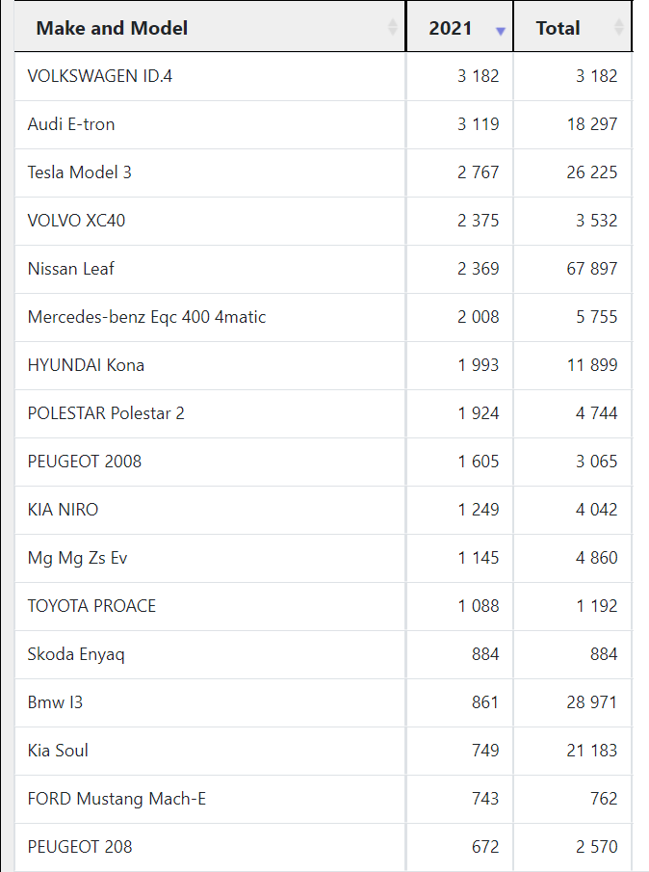This screenshot has width=649, height=872.
Task: Click the PEUGEOT 2008 2021 value 1 605
Action: click(x=479, y=462)
